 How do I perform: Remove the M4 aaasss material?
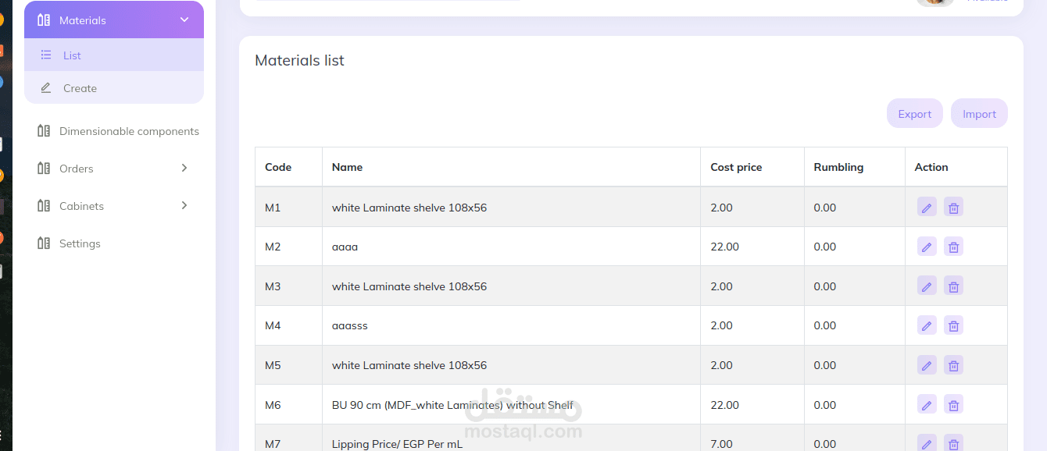953,325
